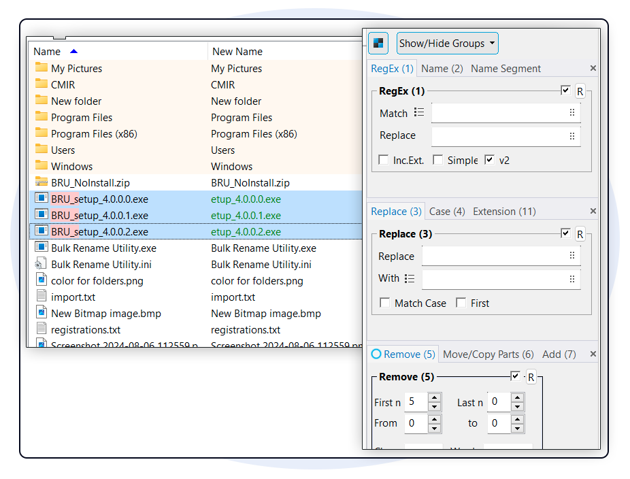The image size is (630, 479).
Task: Decrease the Last n value in Remove
Action: click(518, 406)
